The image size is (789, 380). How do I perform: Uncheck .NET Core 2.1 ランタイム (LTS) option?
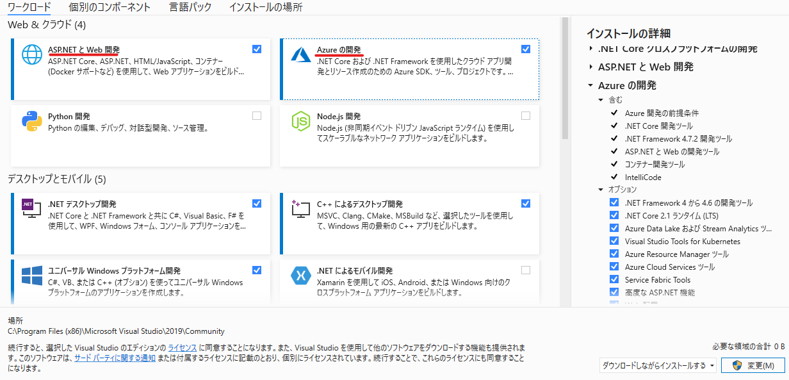[x=615, y=215]
